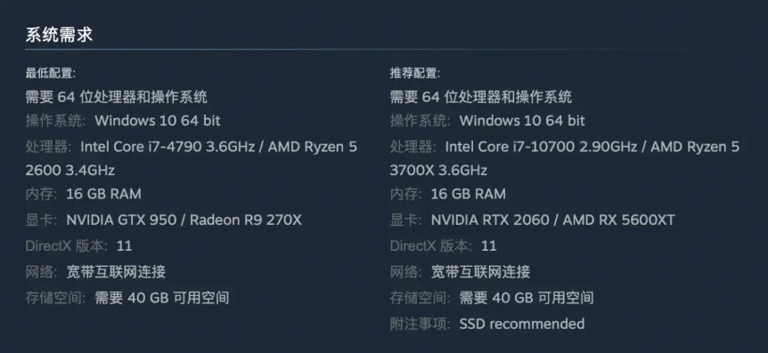This screenshot has height=353, width=768.
Task: Click recommended 存储空间 40 GB entry
Action: click(492, 298)
